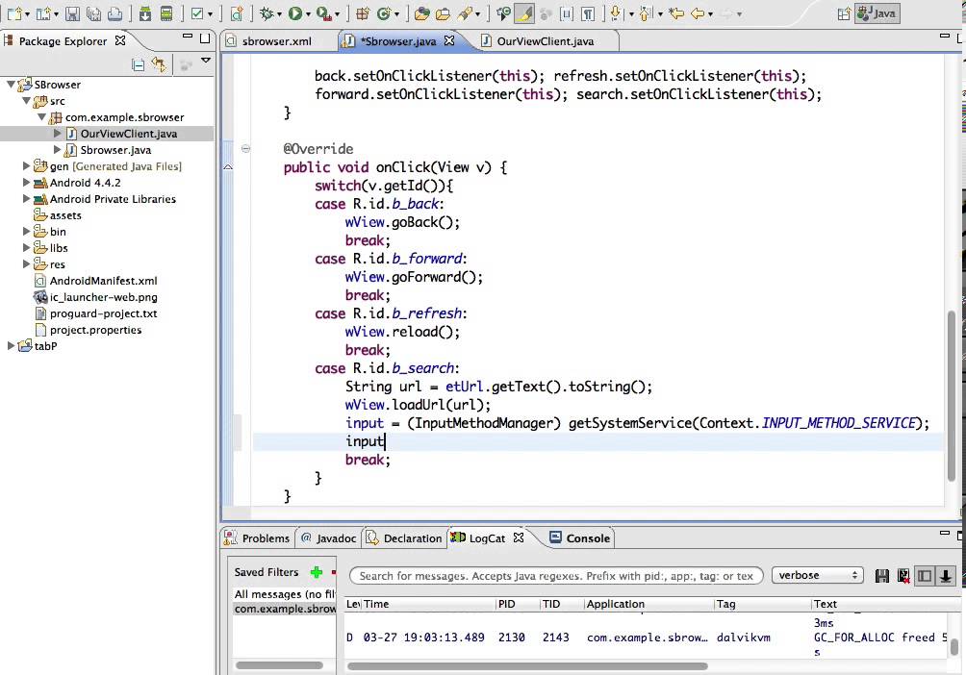Click the LogCat horizontal scrollbar
Image resolution: width=966 pixels, height=675 pixels.
(x=527, y=665)
